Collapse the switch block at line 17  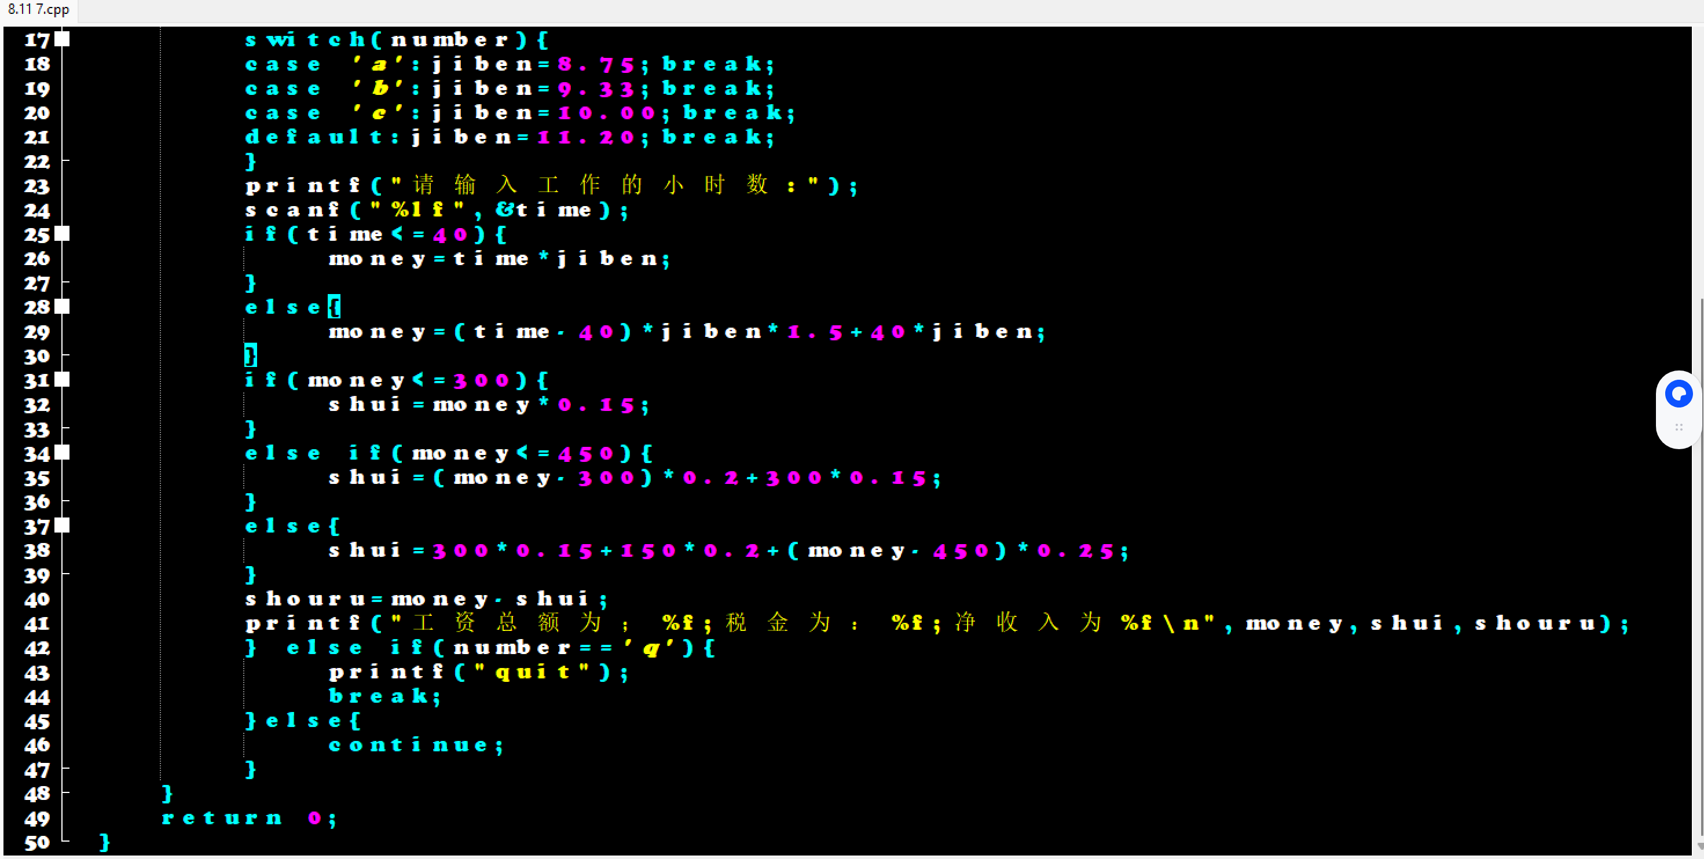pos(62,40)
